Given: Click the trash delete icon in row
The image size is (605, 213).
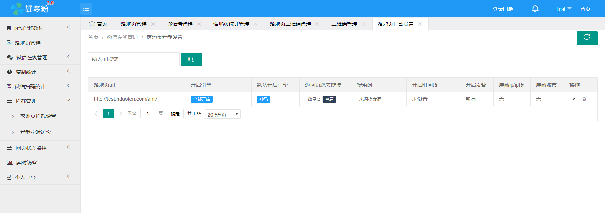Looking at the screenshot, I should pos(584,99).
